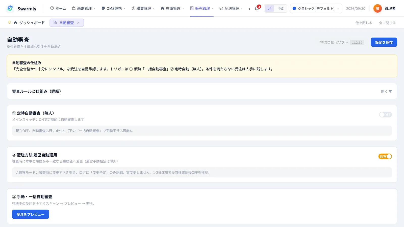Show more navigation items with chevron arrow
The image size is (404, 227).
point(249,9)
